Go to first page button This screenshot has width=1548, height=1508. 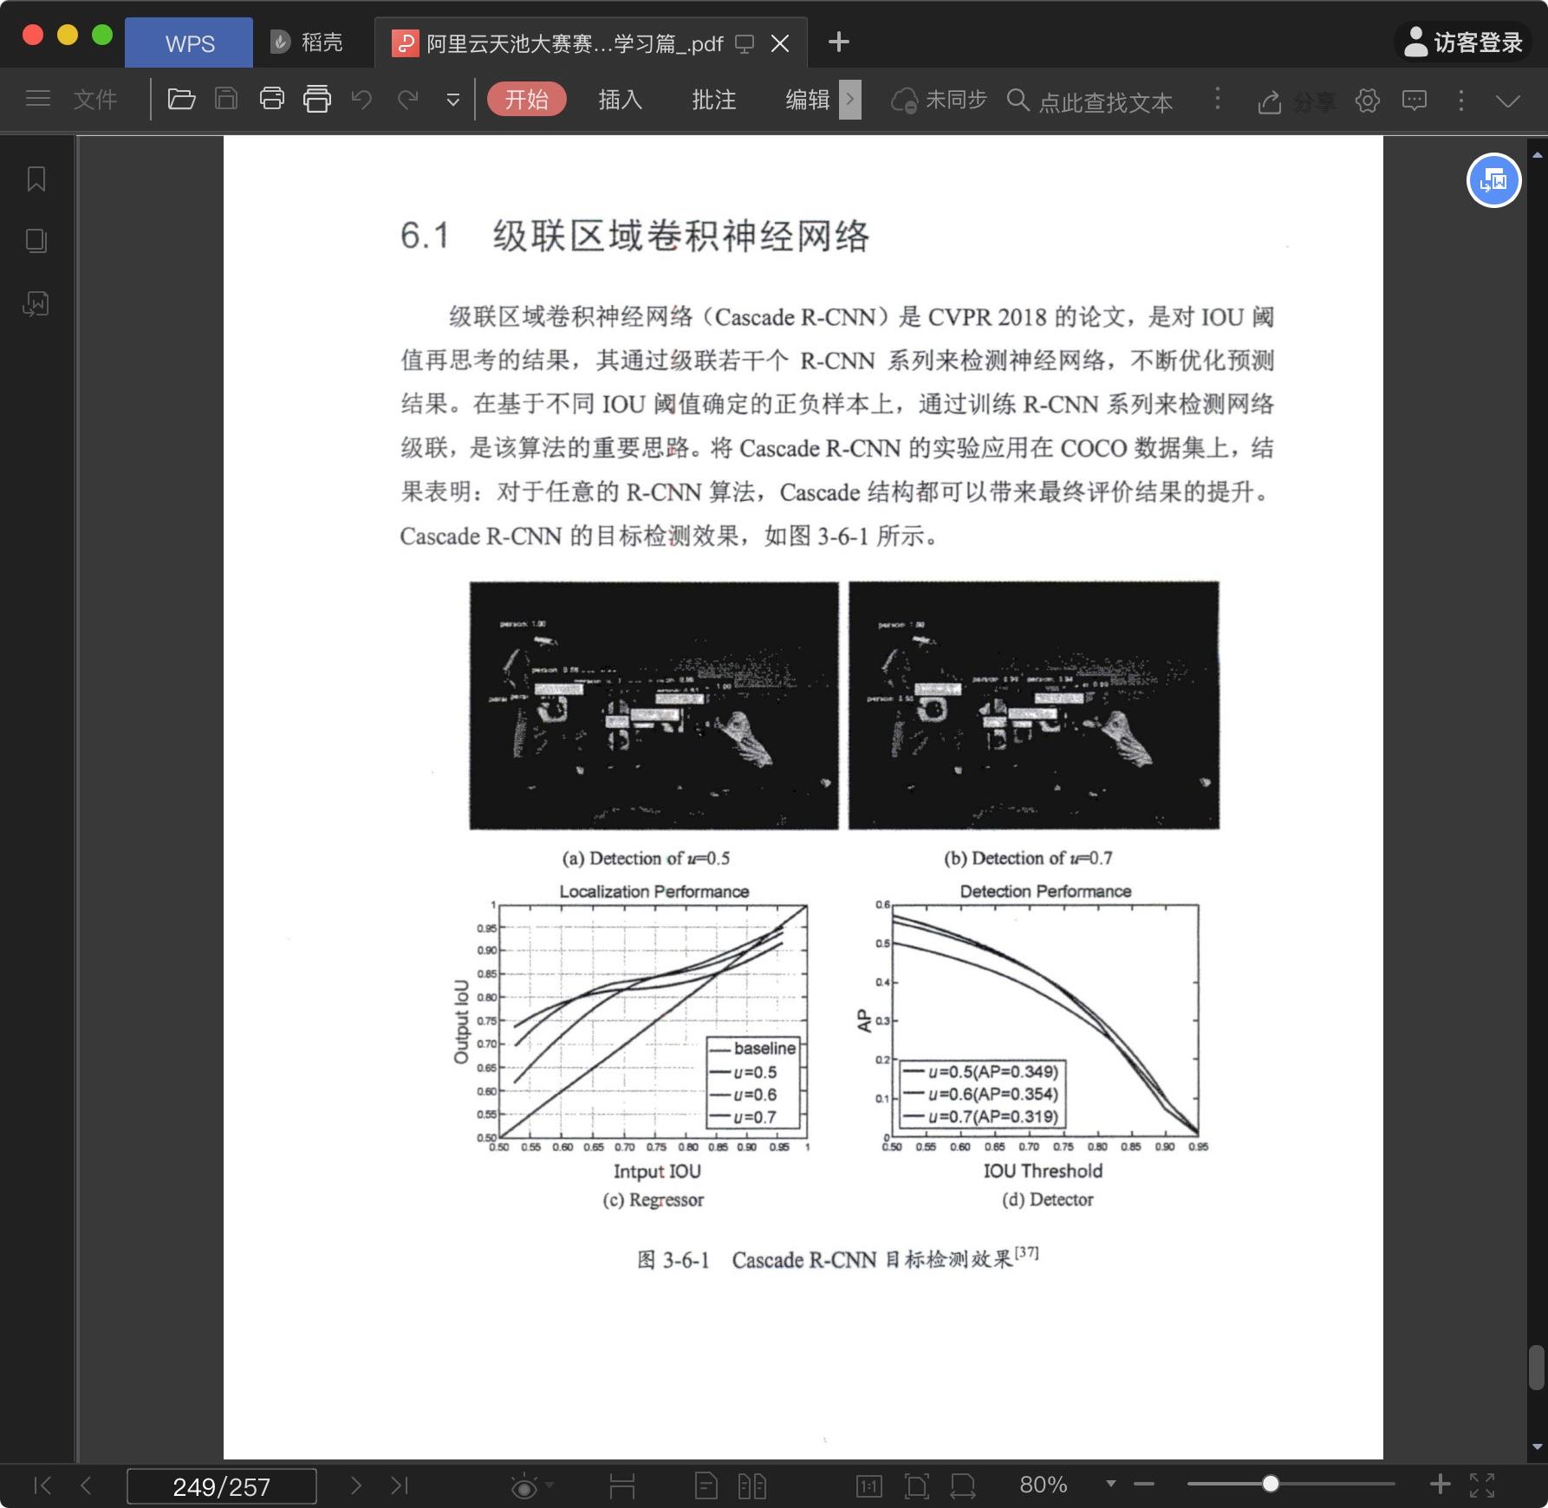(x=42, y=1485)
